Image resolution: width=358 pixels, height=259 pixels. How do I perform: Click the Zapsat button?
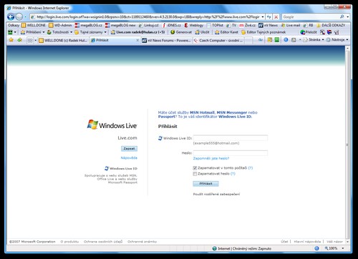coord(129,149)
